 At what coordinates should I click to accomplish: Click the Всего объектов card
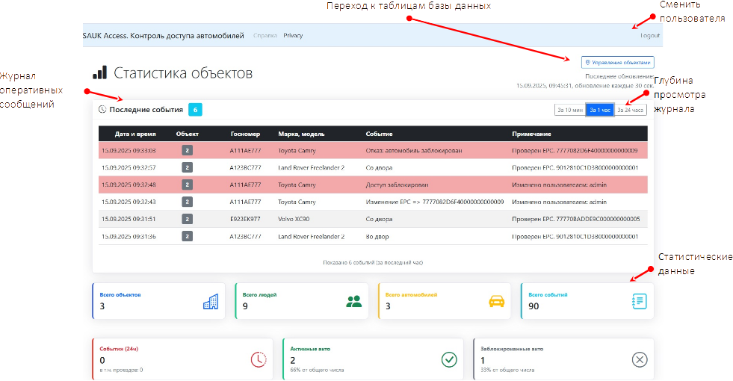tap(159, 301)
